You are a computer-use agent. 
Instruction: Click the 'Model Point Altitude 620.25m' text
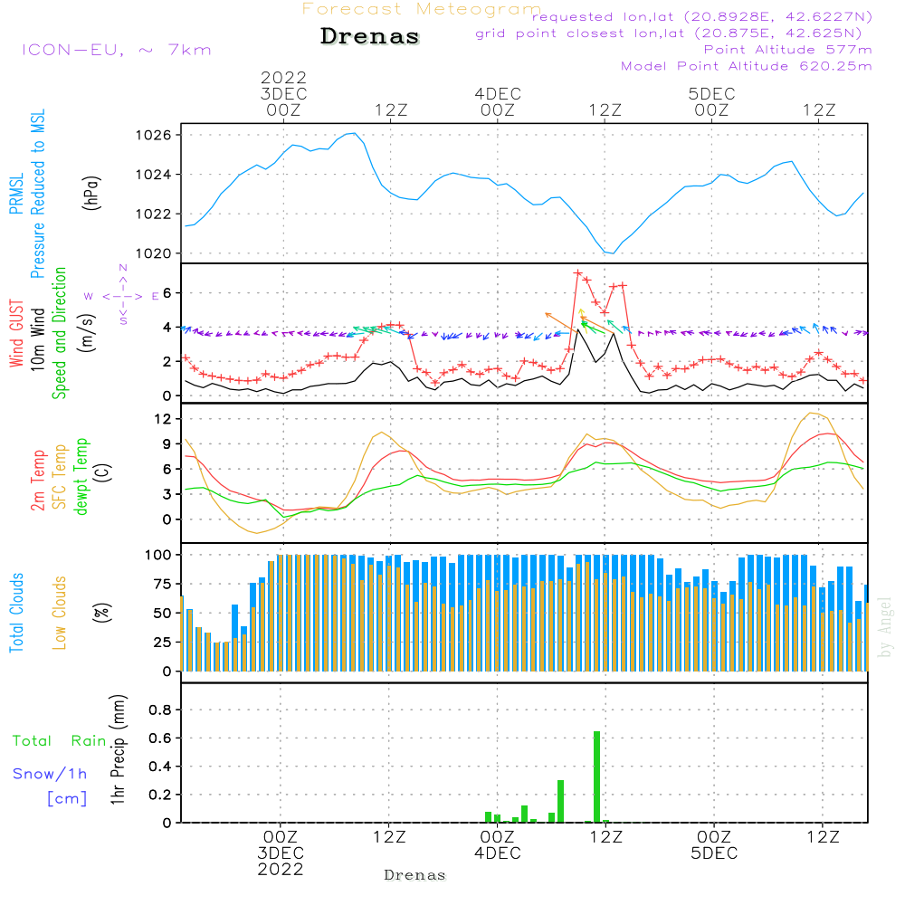747,66
